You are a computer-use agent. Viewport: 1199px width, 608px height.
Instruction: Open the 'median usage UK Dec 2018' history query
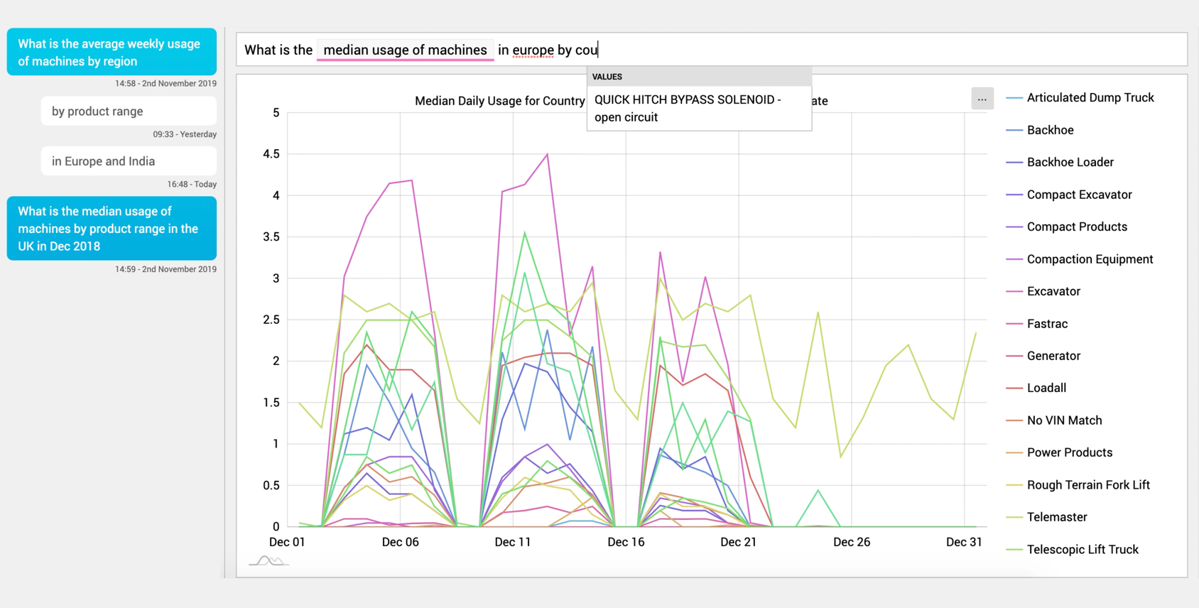pyautogui.click(x=112, y=229)
